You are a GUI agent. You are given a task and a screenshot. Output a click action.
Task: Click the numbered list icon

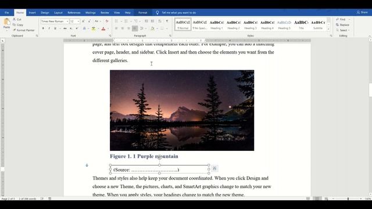point(126,21)
